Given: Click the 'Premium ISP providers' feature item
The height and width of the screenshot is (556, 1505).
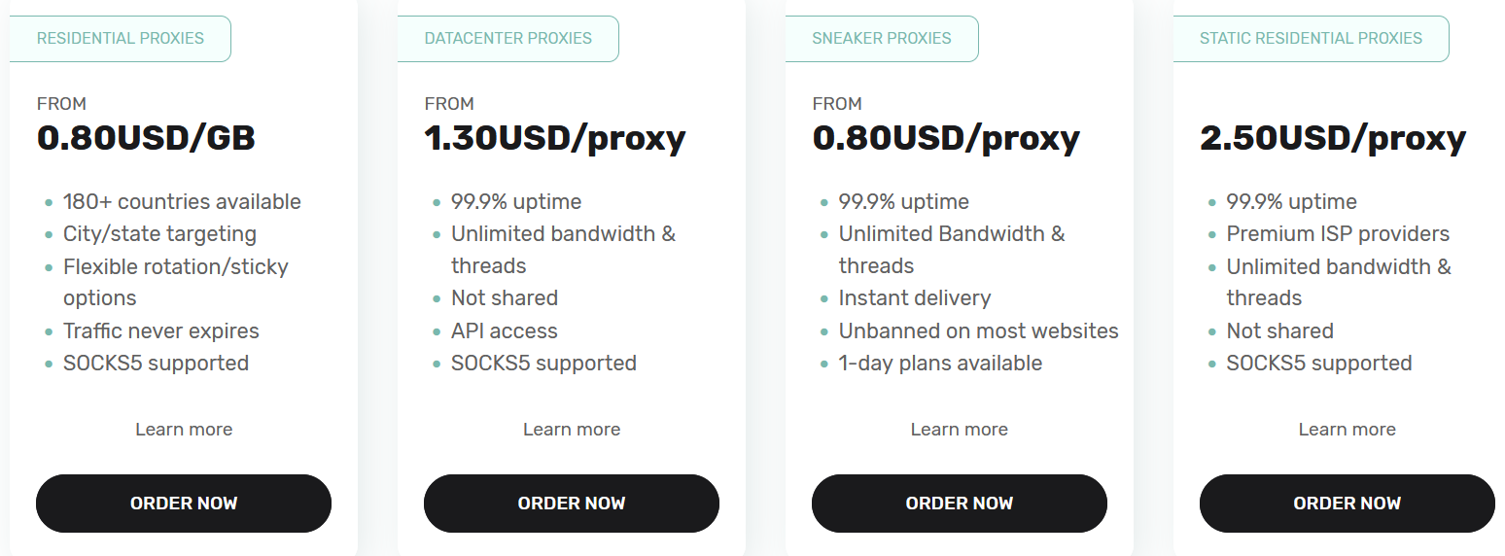Looking at the screenshot, I should 1338,234.
